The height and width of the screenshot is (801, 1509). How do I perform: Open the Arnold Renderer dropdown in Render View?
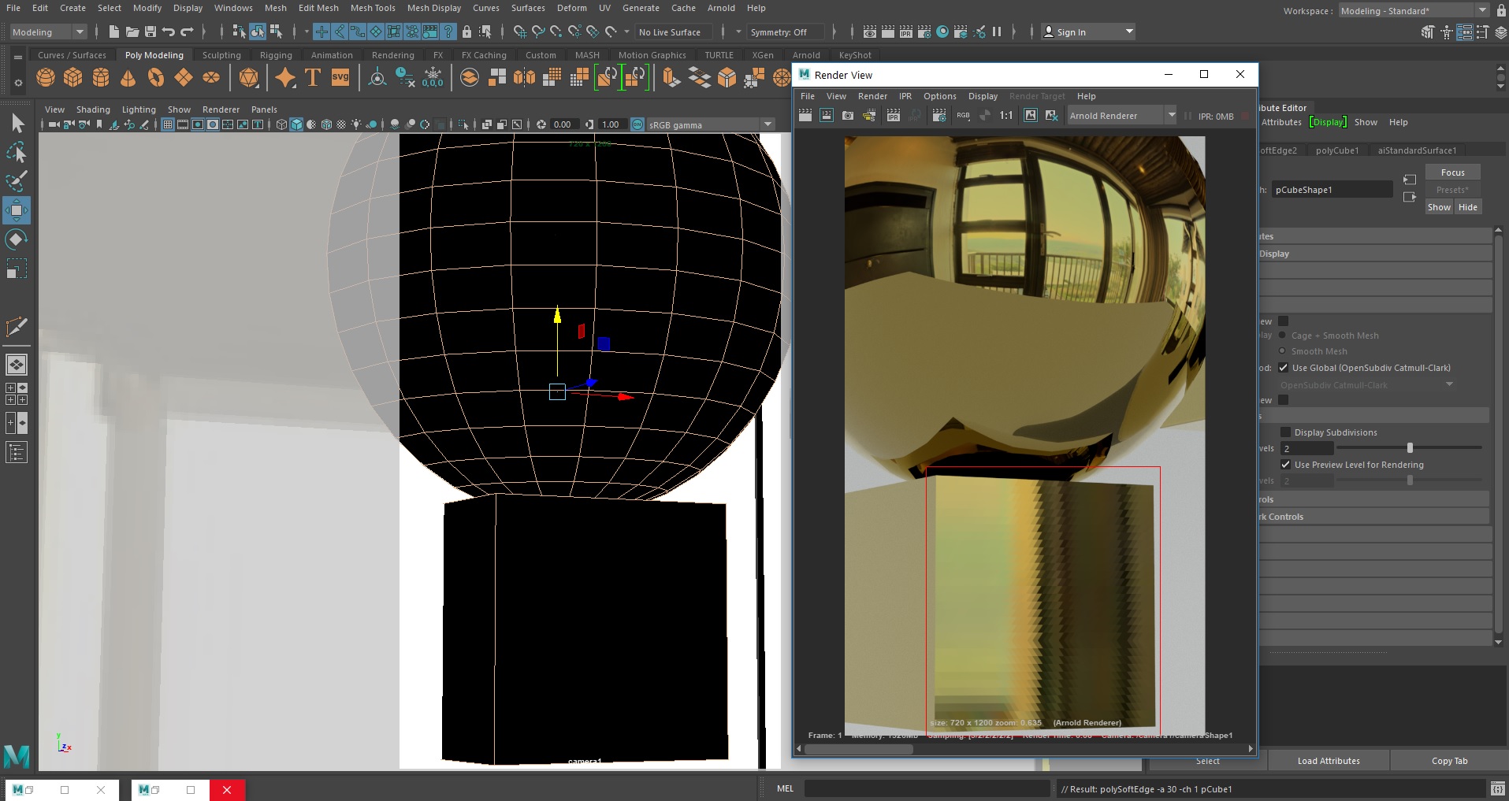click(x=1171, y=115)
